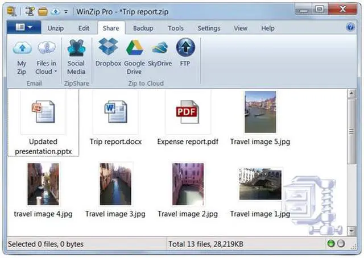Image resolution: width=364 pixels, height=258 pixels.
Task: Click the WinZip app icon in title bar
Action: click(x=11, y=11)
